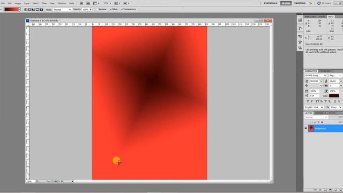Image resolution: width=343 pixels, height=193 pixels.
Task: Click the Background layer thumbnail
Action: 311,129
